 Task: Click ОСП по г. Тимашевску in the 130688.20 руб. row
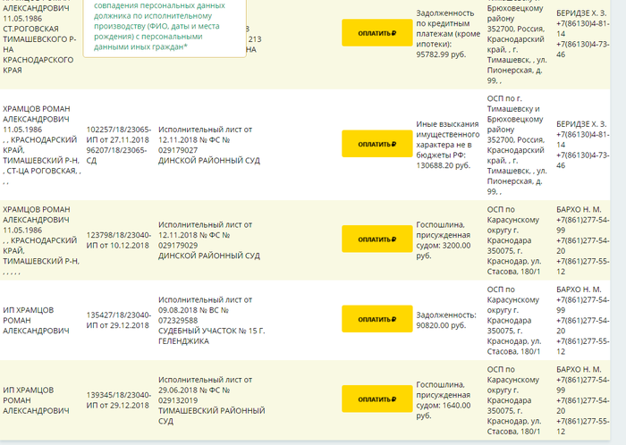[517, 145]
